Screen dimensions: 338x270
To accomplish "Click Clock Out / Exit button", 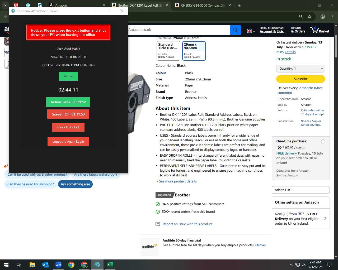I will [68, 127].
